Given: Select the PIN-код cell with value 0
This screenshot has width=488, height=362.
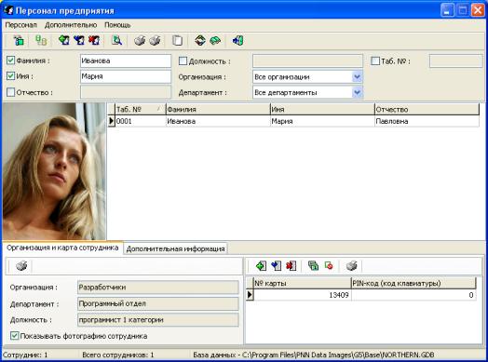Looking at the screenshot, I should [413, 295].
